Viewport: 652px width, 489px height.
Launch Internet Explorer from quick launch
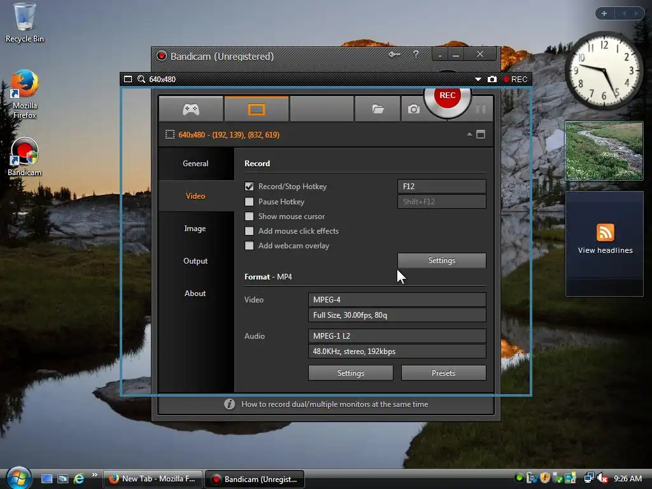pos(78,479)
